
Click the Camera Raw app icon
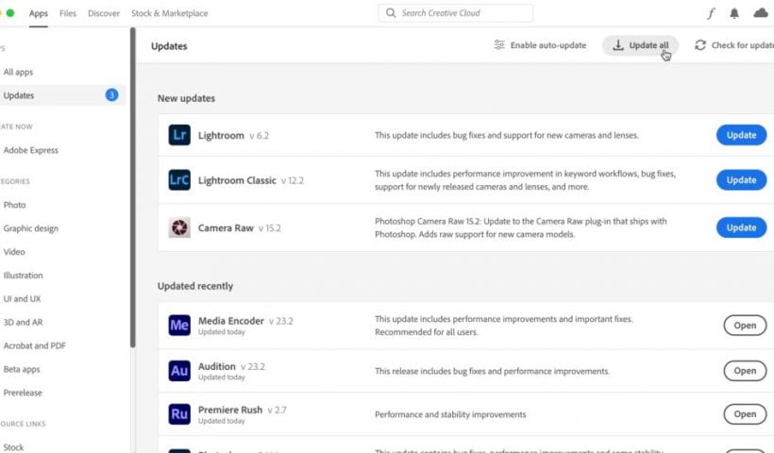point(179,227)
